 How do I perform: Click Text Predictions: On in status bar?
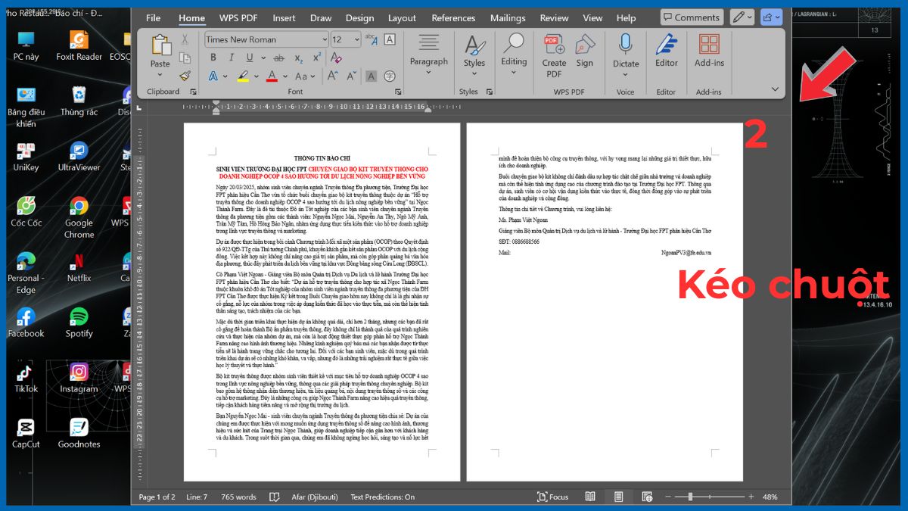[x=382, y=497]
